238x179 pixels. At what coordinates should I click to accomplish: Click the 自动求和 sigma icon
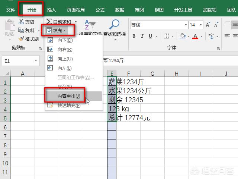pyautogui.click(x=49, y=22)
